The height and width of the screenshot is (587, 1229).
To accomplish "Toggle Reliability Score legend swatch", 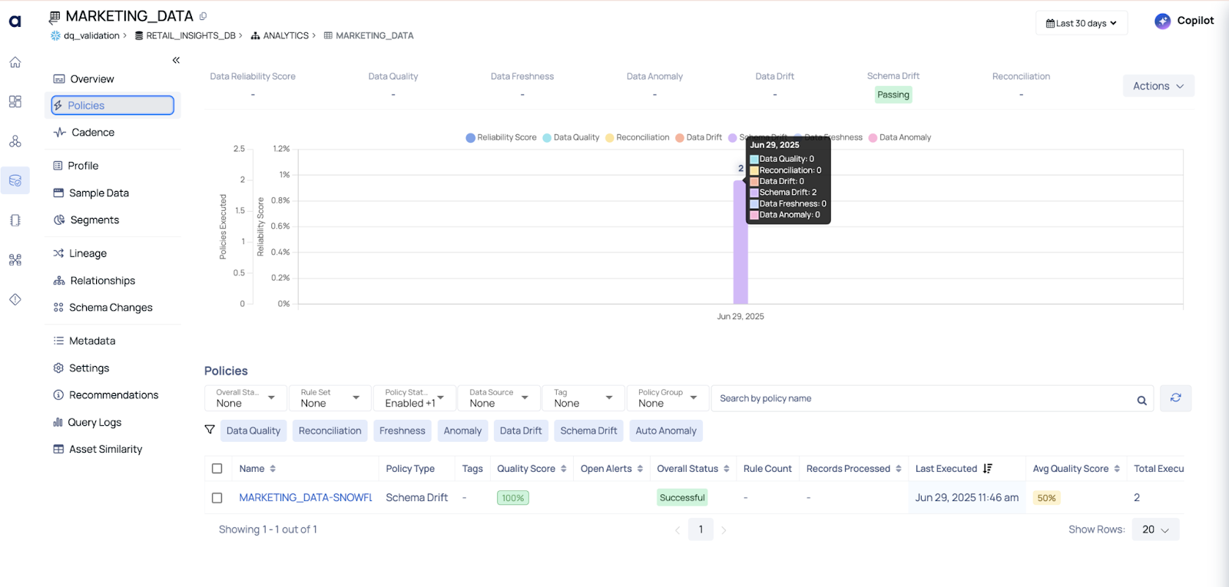I will pyautogui.click(x=471, y=138).
